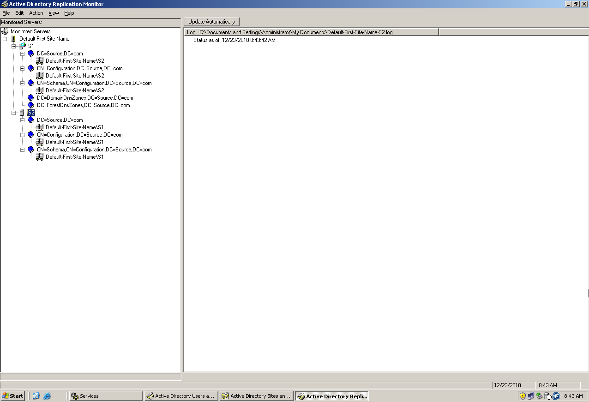
Task: Switch to the Services taskbar window
Action: 106,396
